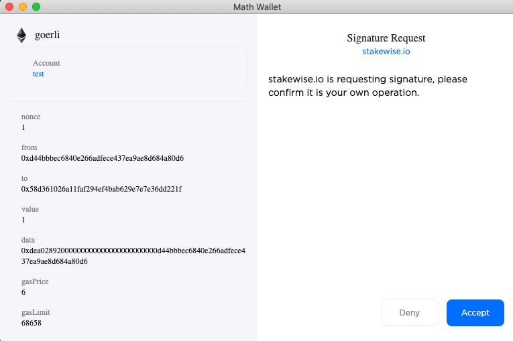Select the test account name
Viewport: 513px width, 341px height.
point(38,74)
